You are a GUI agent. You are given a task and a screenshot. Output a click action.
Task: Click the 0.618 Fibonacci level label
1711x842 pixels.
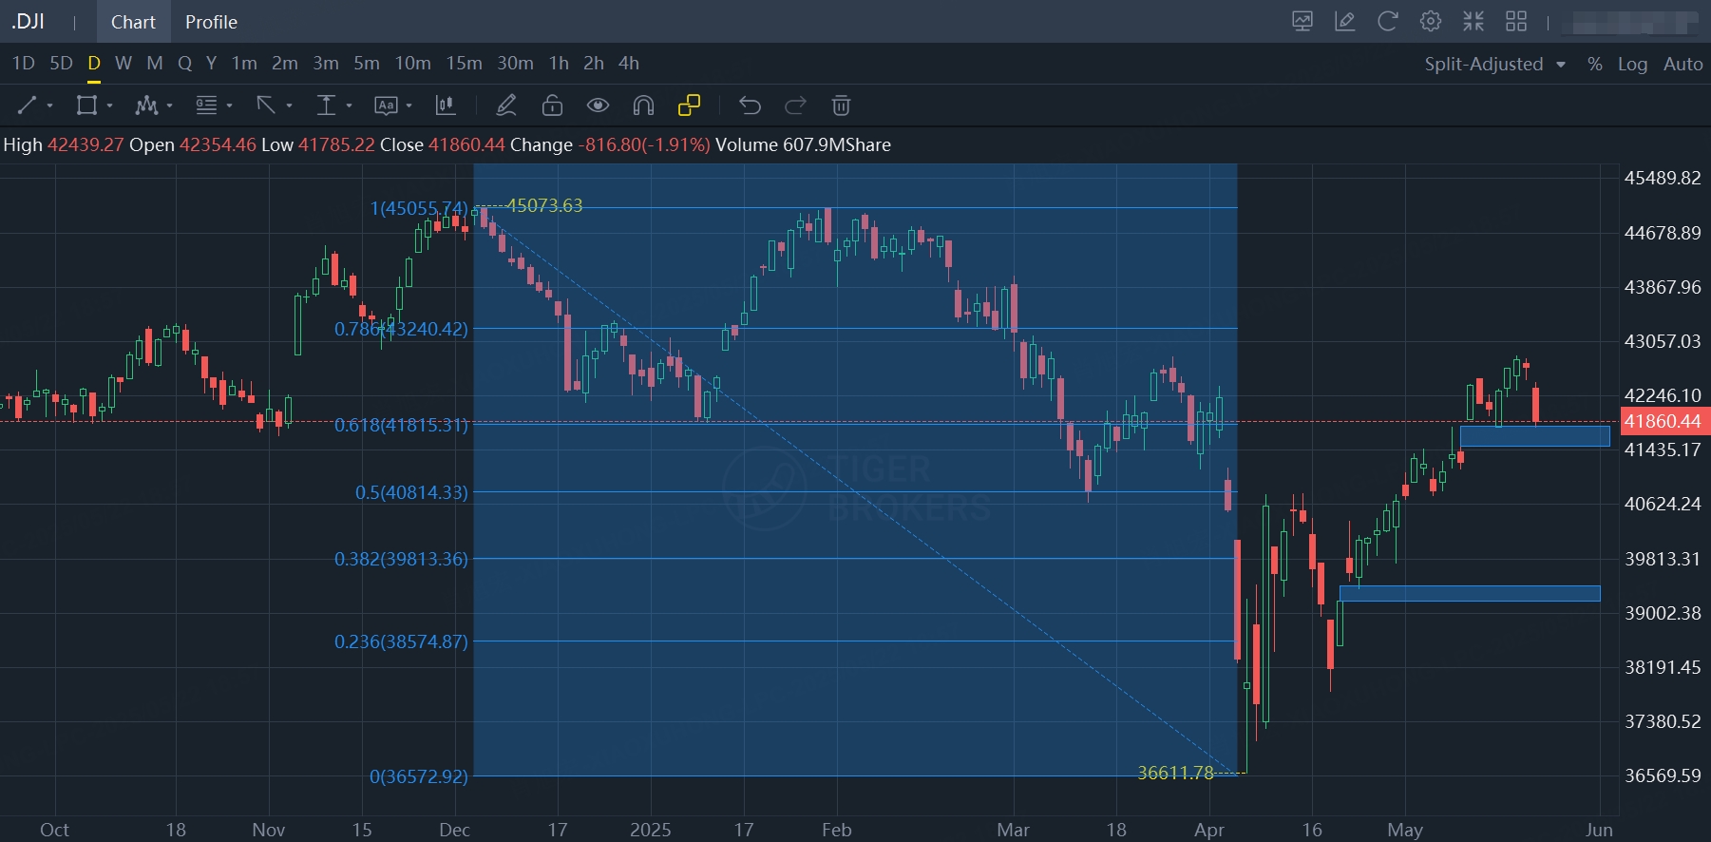click(401, 425)
